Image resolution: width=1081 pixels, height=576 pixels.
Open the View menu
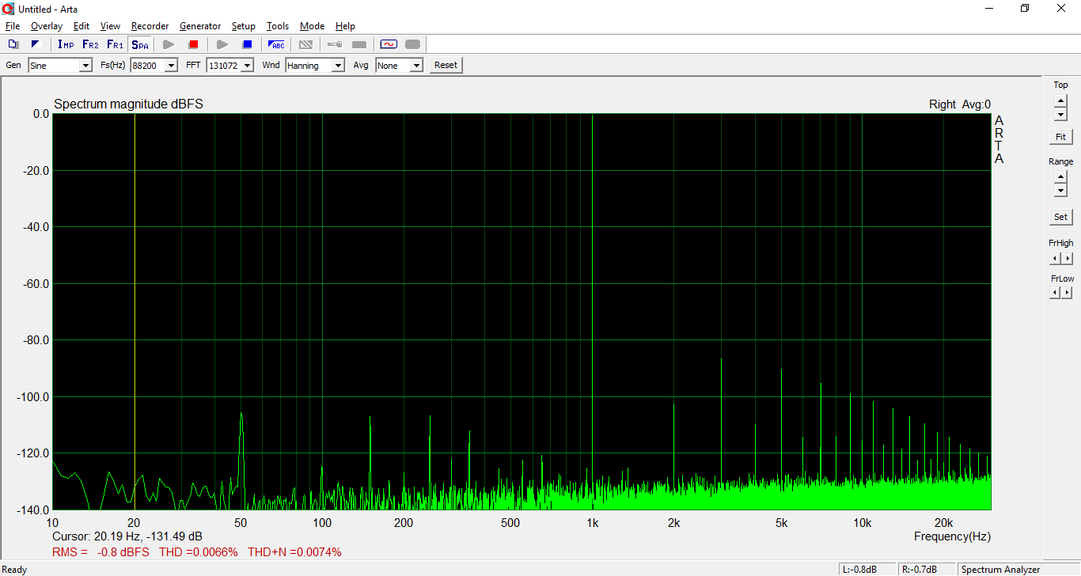pos(110,26)
